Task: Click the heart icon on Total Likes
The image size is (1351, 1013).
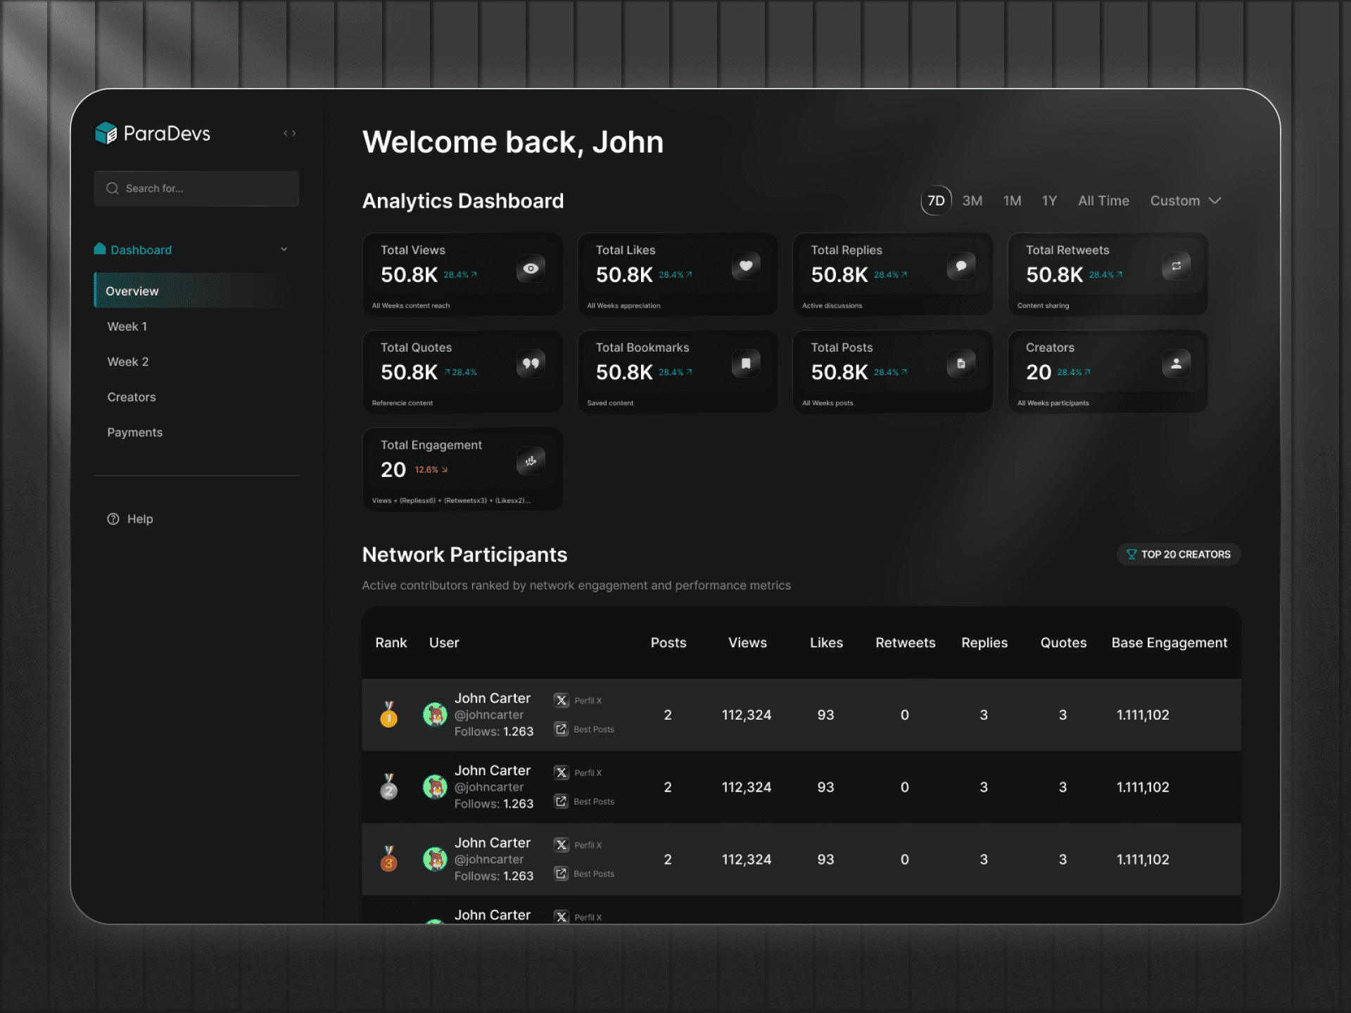Action: (746, 266)
